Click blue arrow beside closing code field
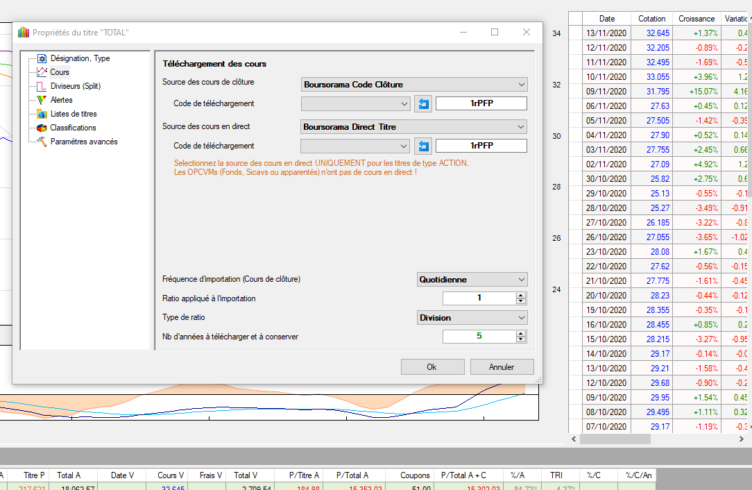Viewport: 752px width, 490px height. coord(423,104)
